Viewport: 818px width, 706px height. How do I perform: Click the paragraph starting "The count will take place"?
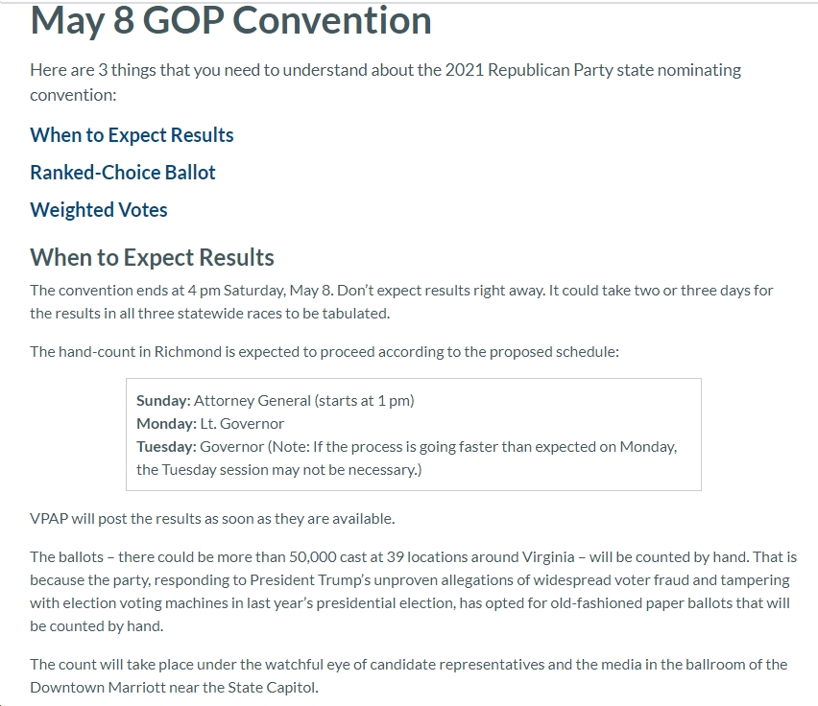[408, 675]
